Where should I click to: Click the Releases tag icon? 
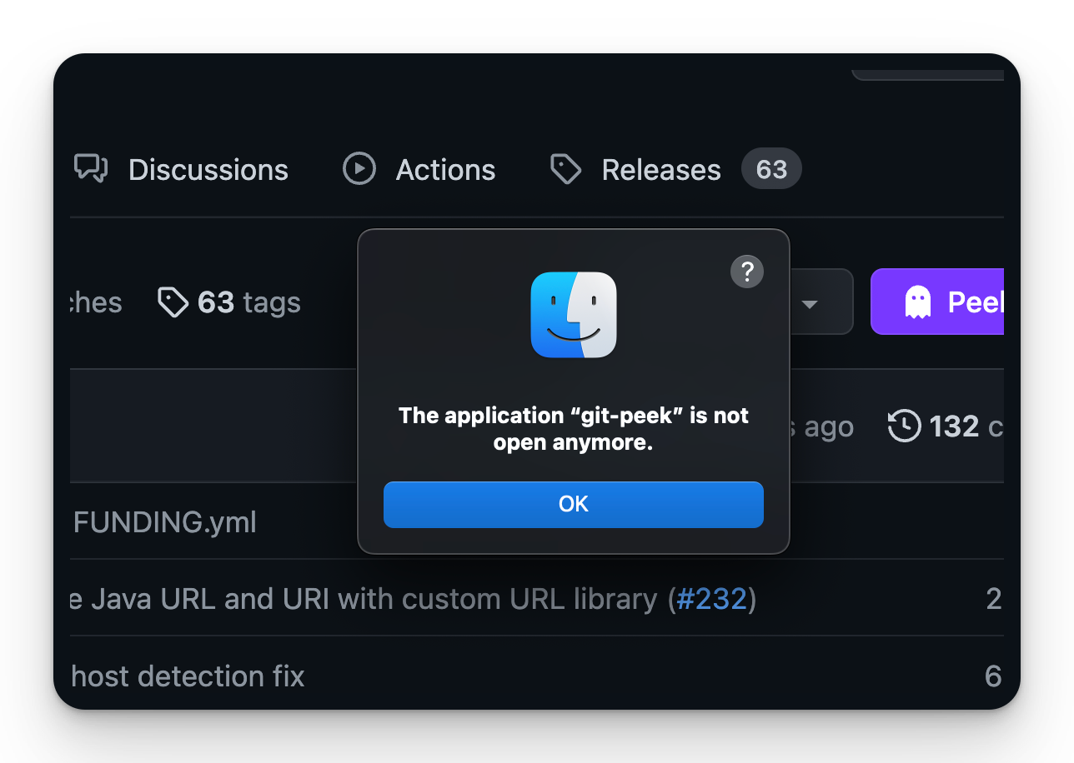click(566, 169)
